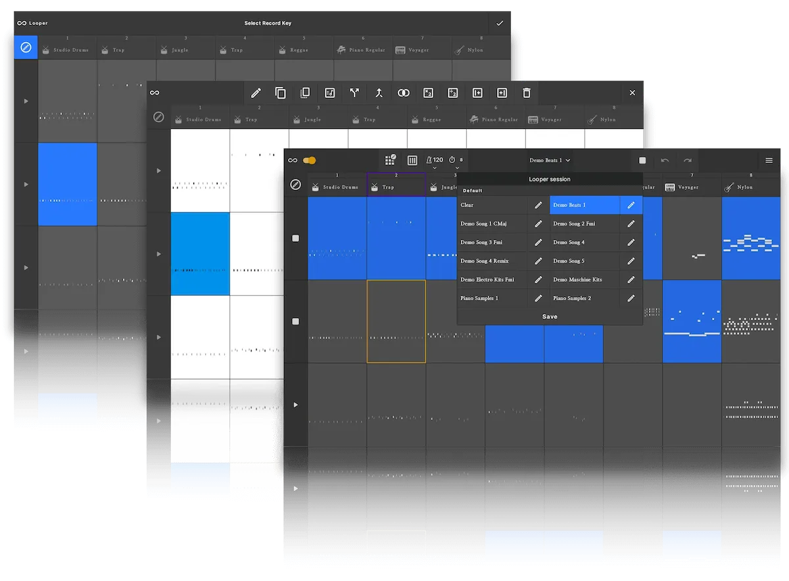Screen dimensions: 789x581
Task: Select the Clear session entry
Action: pyautogui.click(x=493, y=205)
